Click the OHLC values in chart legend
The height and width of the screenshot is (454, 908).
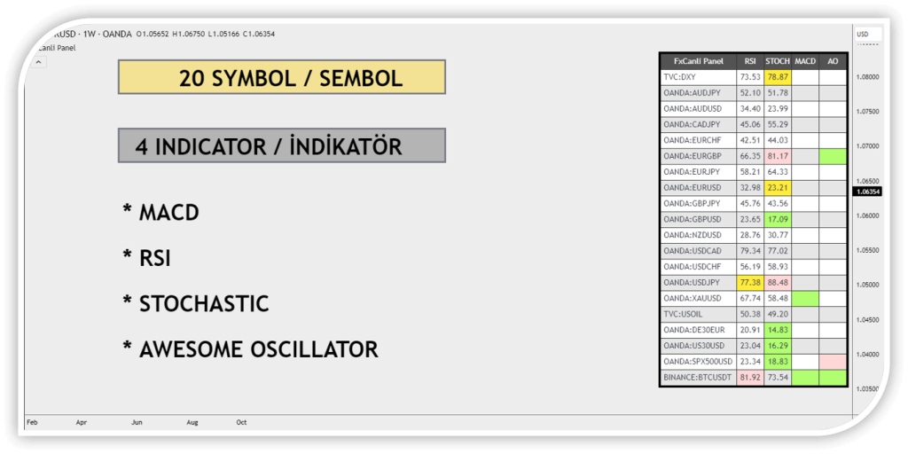coord(205,35)
